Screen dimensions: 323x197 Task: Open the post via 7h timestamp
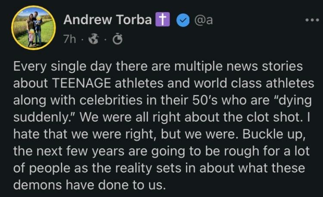pos(69,39)
